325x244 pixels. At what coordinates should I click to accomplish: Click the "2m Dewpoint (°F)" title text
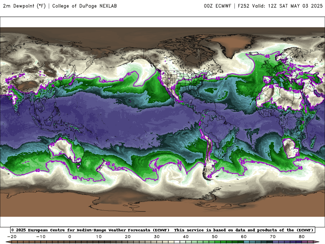pyautogui.click(x=24, y=6)
